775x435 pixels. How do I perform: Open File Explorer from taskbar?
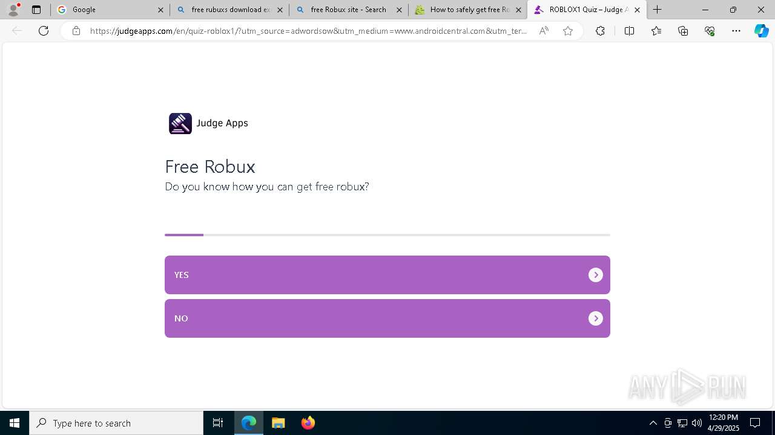click(279, 423)
